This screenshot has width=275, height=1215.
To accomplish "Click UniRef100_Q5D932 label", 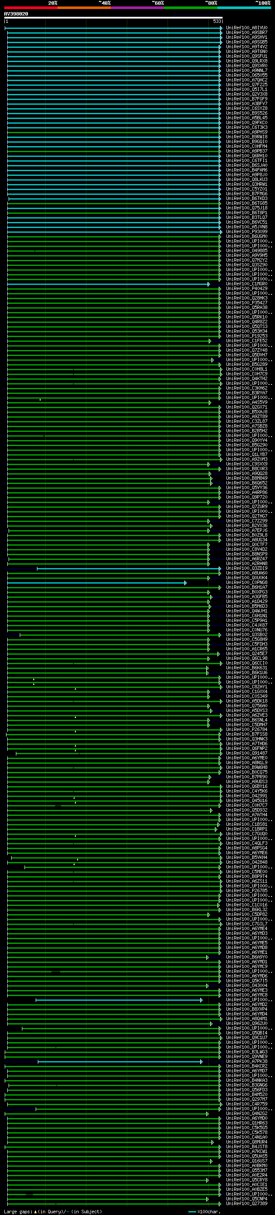I will (246, 810).
